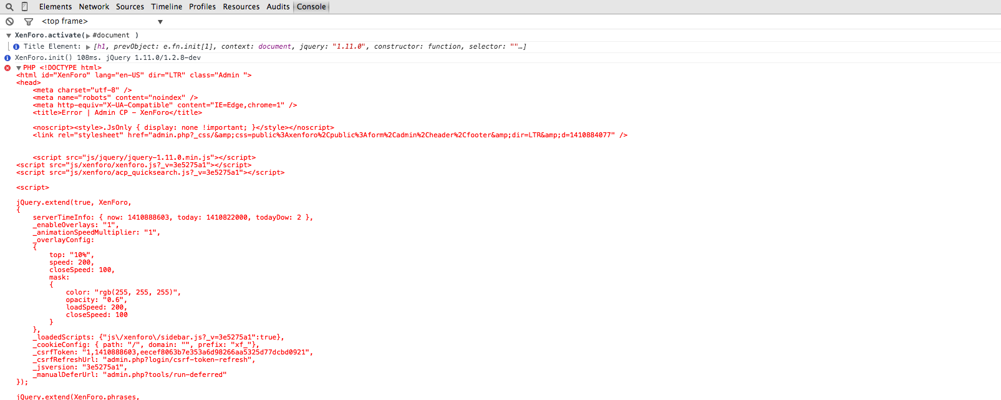This screenshot has width=1001, height=400.
Task: Expand the #document node
Action: click(88, 36)
